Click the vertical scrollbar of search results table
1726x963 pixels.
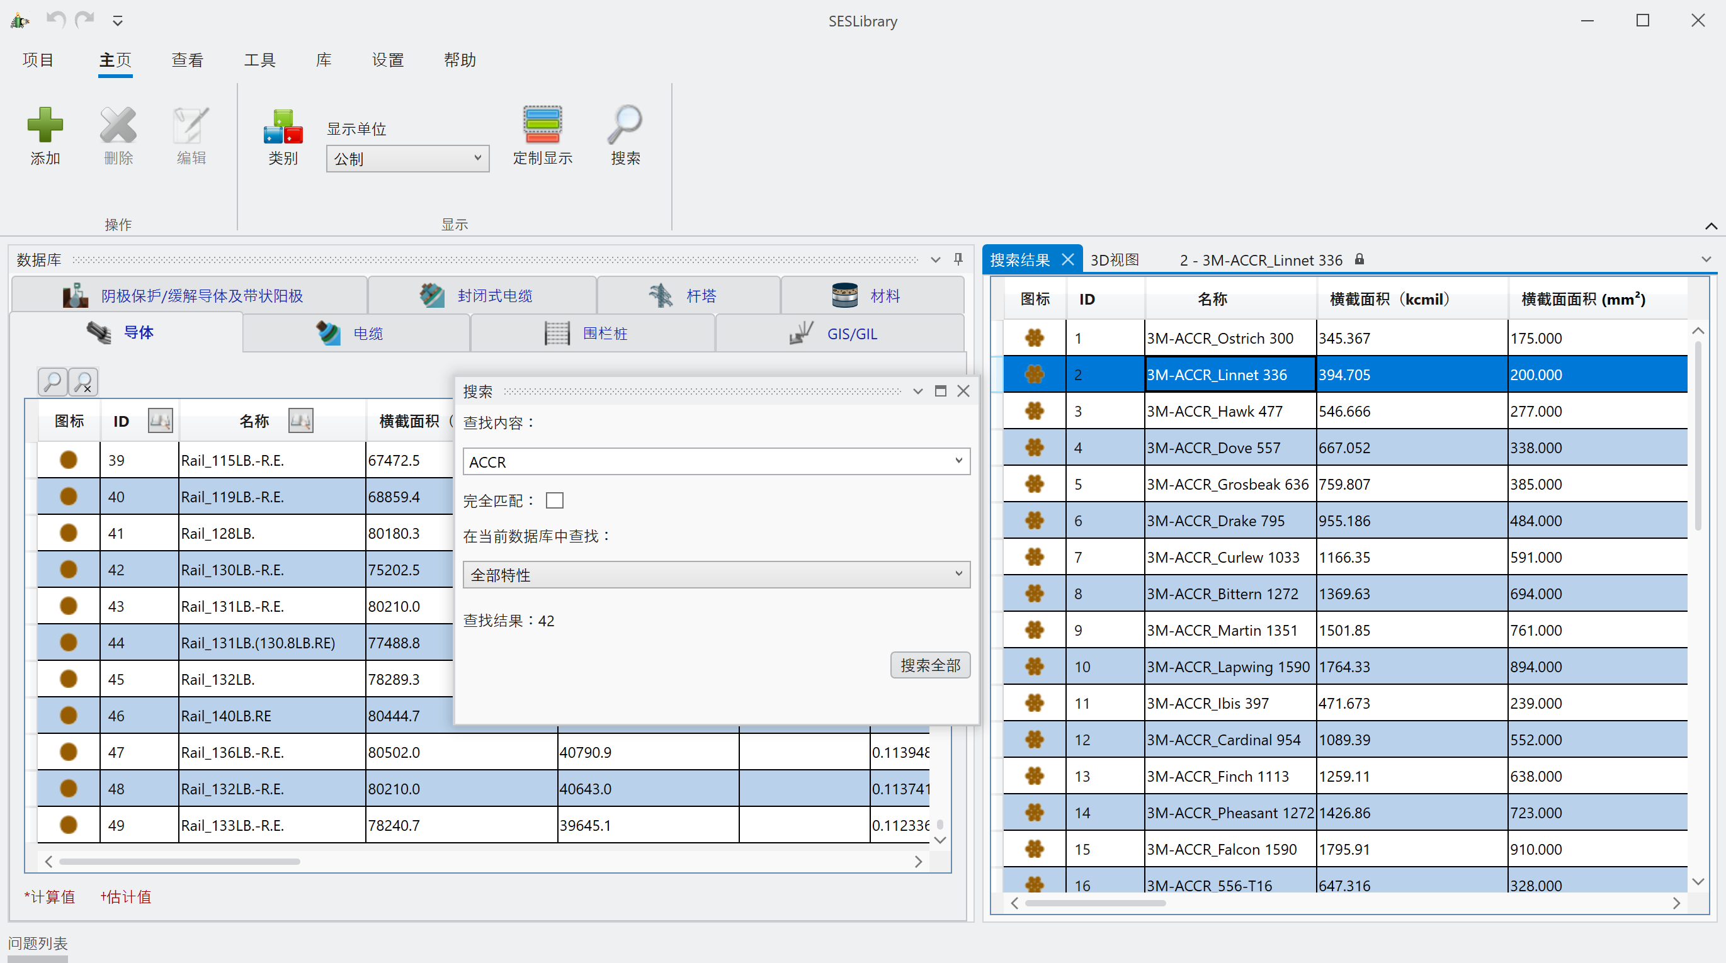tap(1697, 436)
